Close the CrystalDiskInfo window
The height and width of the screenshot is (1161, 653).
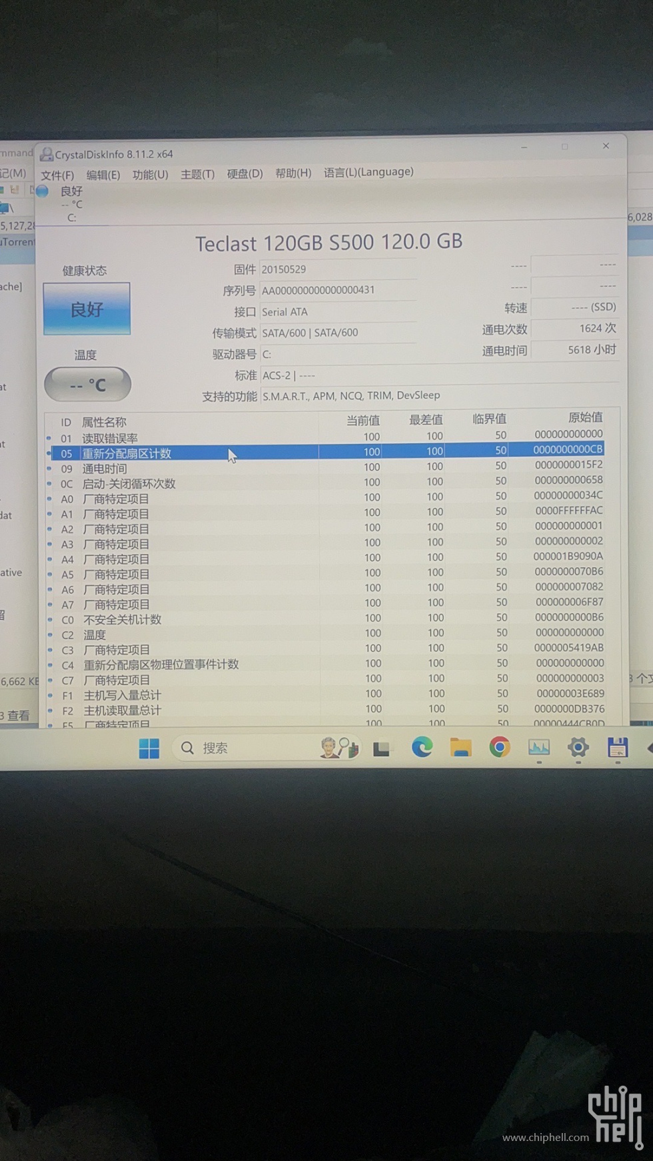pos(606,146)
